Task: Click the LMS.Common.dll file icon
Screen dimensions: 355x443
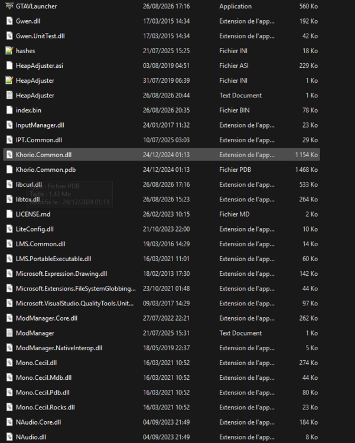Action: pos(9,244)
